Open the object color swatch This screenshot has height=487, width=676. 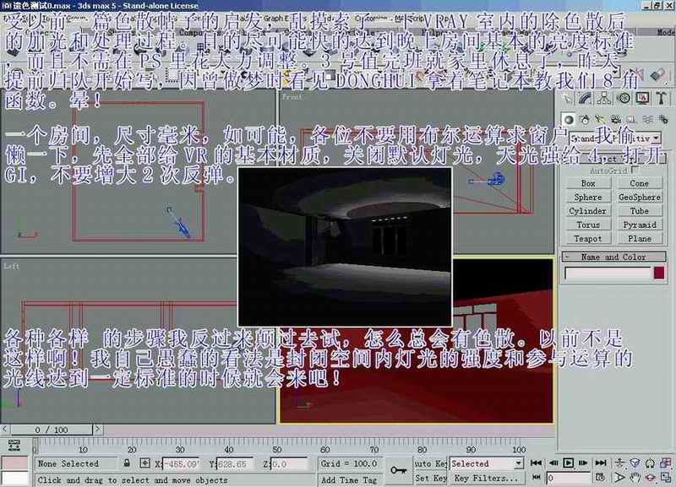point(659,273)
